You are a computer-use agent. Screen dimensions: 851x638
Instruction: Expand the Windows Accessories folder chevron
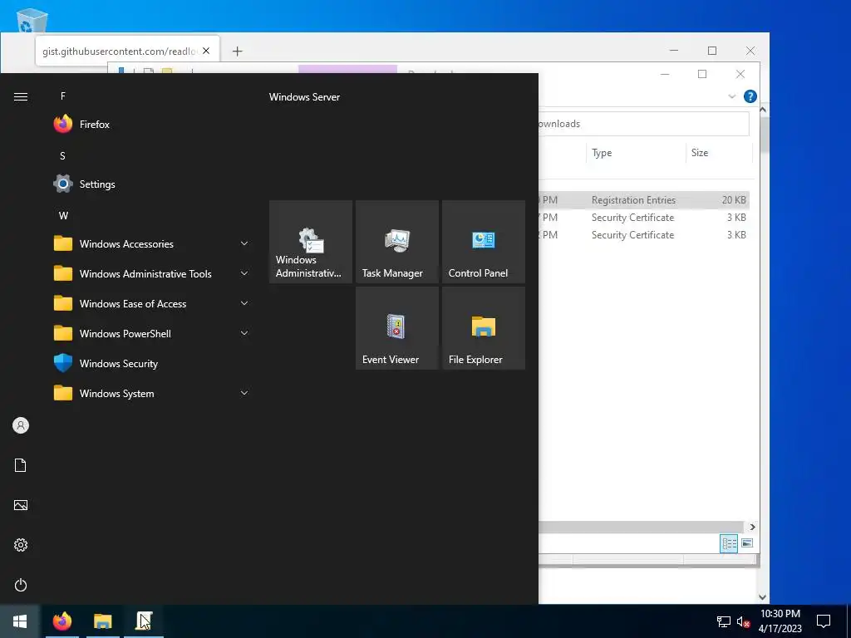244,243
